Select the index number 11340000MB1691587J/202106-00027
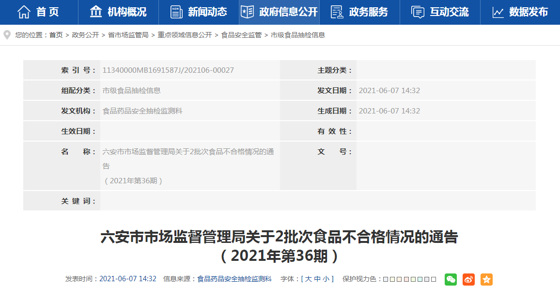 coord(168,70)
